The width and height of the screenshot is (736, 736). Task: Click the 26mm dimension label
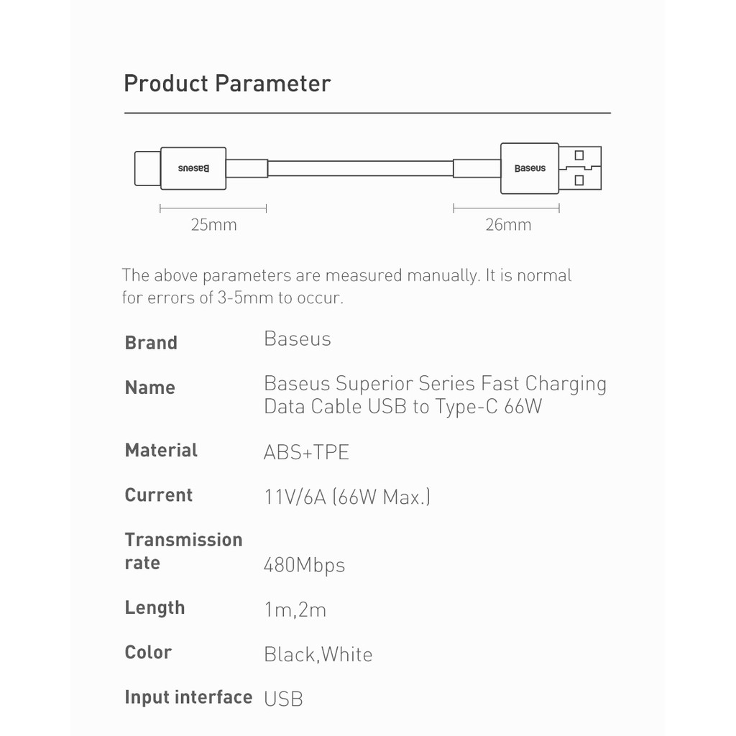[x=508, y=225]
